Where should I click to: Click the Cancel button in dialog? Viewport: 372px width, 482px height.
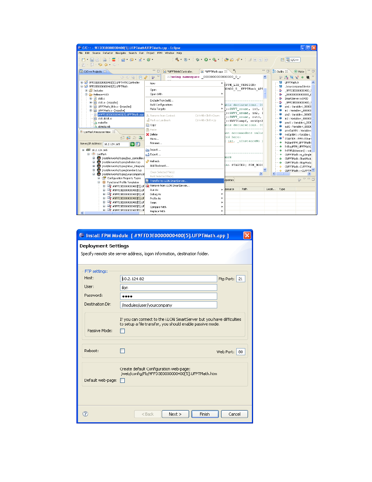(234, 414)
